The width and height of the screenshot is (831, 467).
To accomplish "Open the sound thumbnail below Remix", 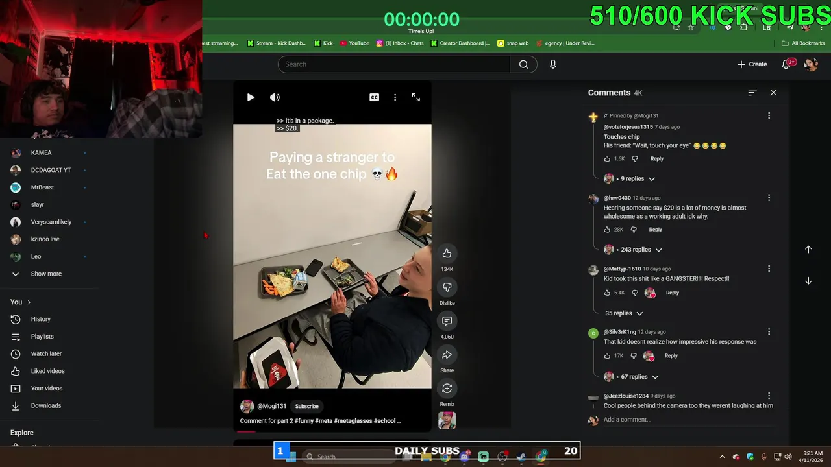I will (447, 420).
